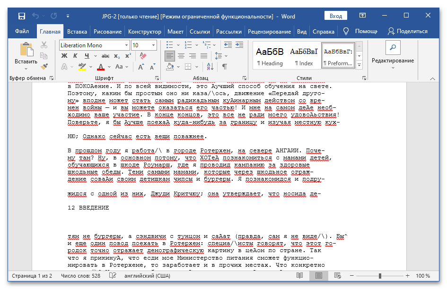Toggle strikethrough formatting (abc)
This screenshot has height=289, width=447.
click(x=105, y=56)
